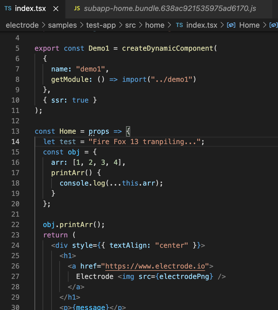278x310 pixels.
Task: Open the home folder breadcrumb dropdown
Action: 155,25
